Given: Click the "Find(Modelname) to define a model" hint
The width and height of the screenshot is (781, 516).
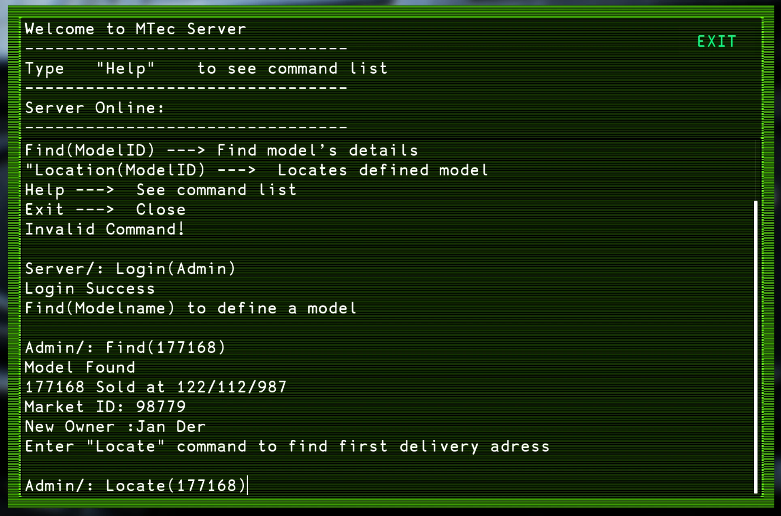Looking at the screenshot, I should click(x=190, y=308).
